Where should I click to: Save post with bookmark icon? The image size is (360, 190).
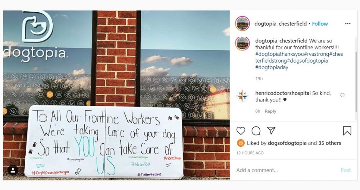347,131
